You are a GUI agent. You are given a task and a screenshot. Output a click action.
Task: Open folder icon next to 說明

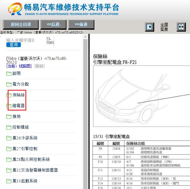click(x=9, y=74)
